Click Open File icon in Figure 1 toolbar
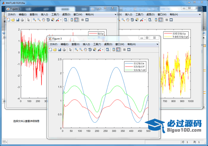Viewport: 208px width, 146px height. (13, 20)
